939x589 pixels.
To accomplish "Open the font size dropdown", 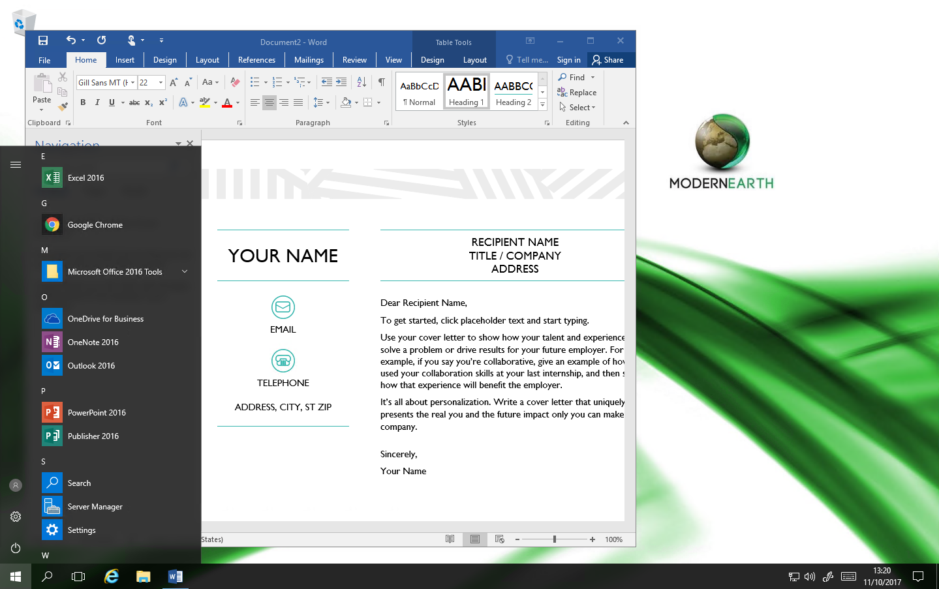I will pos(161,83).
